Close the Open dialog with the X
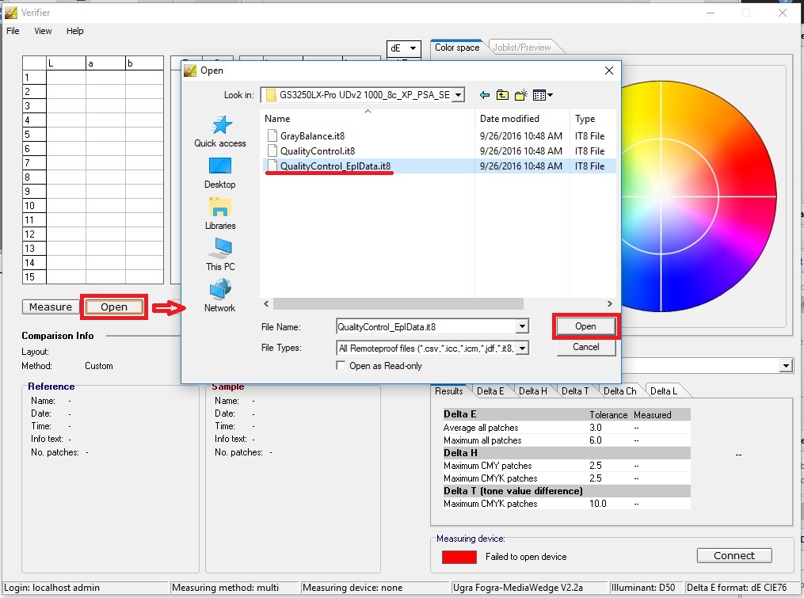 [x=608, y=70]
